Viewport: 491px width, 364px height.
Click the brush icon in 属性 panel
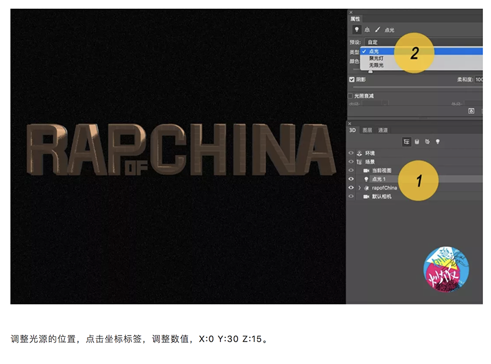click(377, 30)
